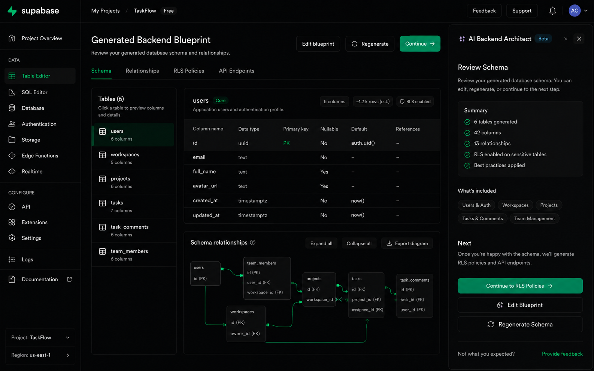594x371 pixels.
Task: Click the Beta badge
Action: [x=543, y=39]
